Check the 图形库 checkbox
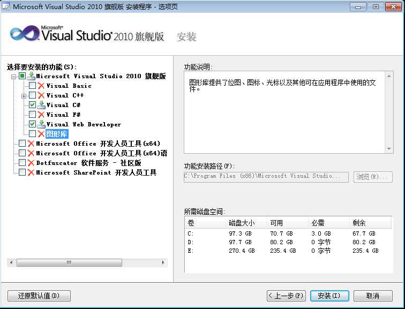Image resolution: width=405 pixels, height=309 pixels. (x=32, y=134)
